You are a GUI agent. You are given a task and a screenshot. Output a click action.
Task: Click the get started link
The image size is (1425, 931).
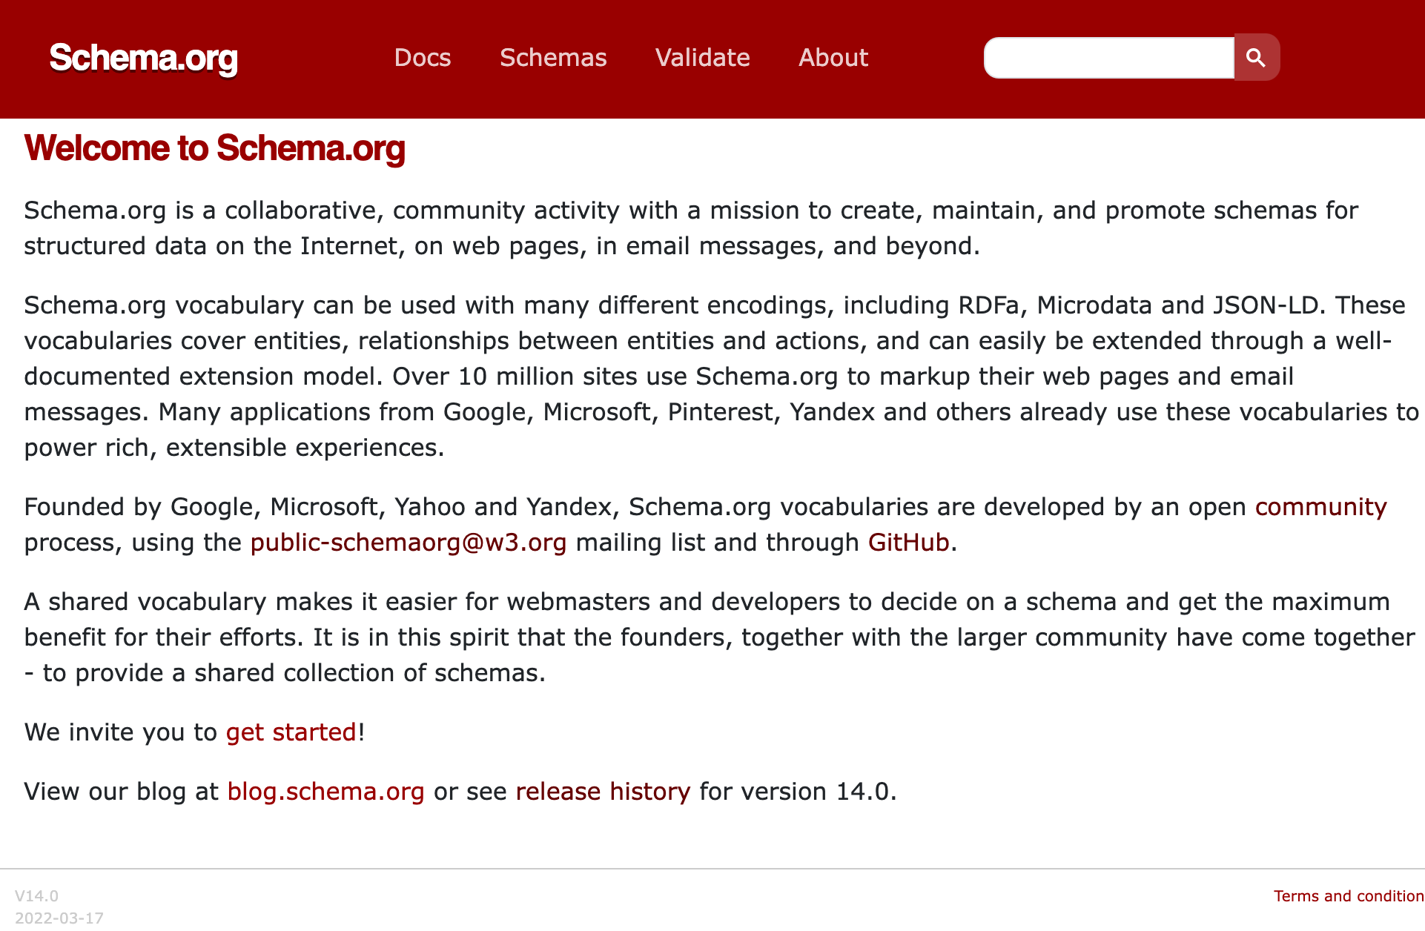291,732
